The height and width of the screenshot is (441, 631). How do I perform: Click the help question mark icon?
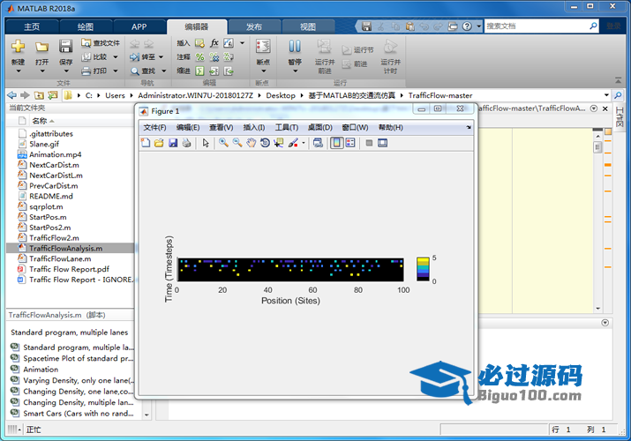[467, 26]
